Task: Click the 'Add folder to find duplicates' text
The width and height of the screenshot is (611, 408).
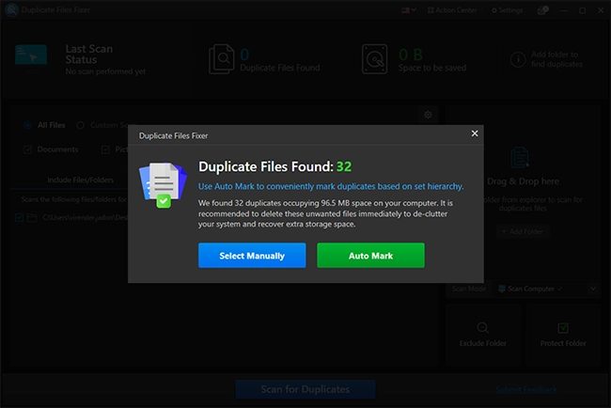Action: click(x=556, y=59)
